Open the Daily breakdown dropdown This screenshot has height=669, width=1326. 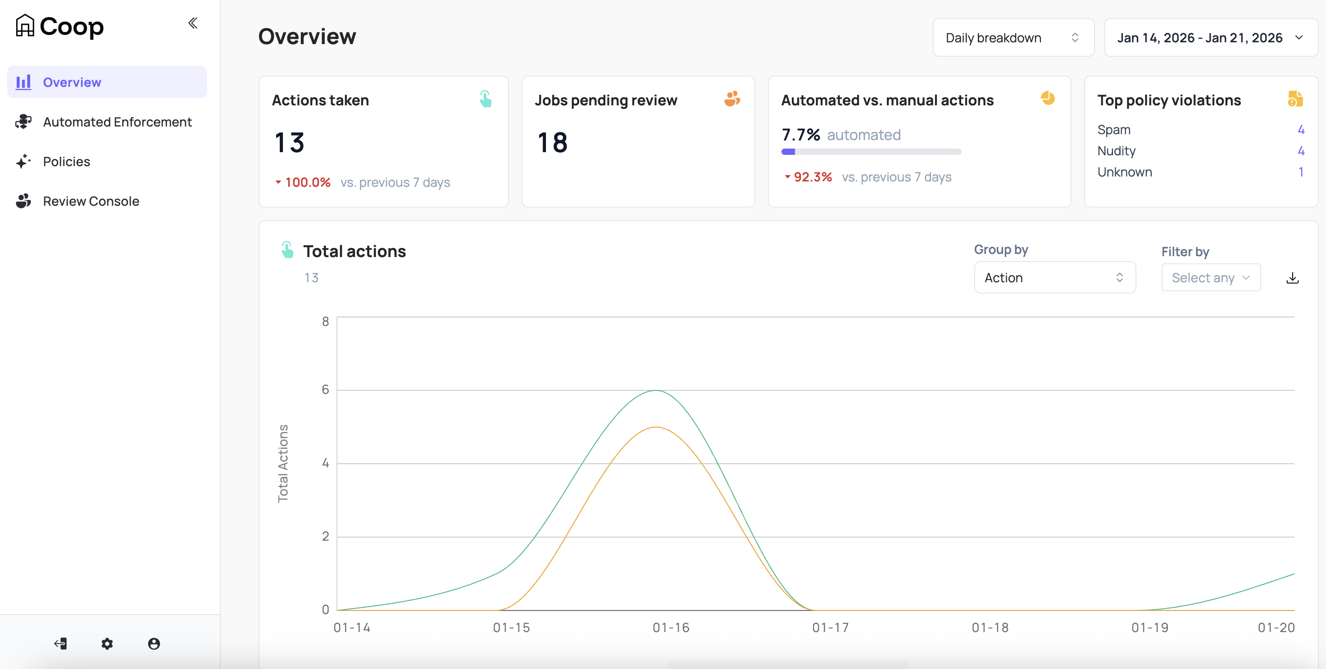point(1013,37)
